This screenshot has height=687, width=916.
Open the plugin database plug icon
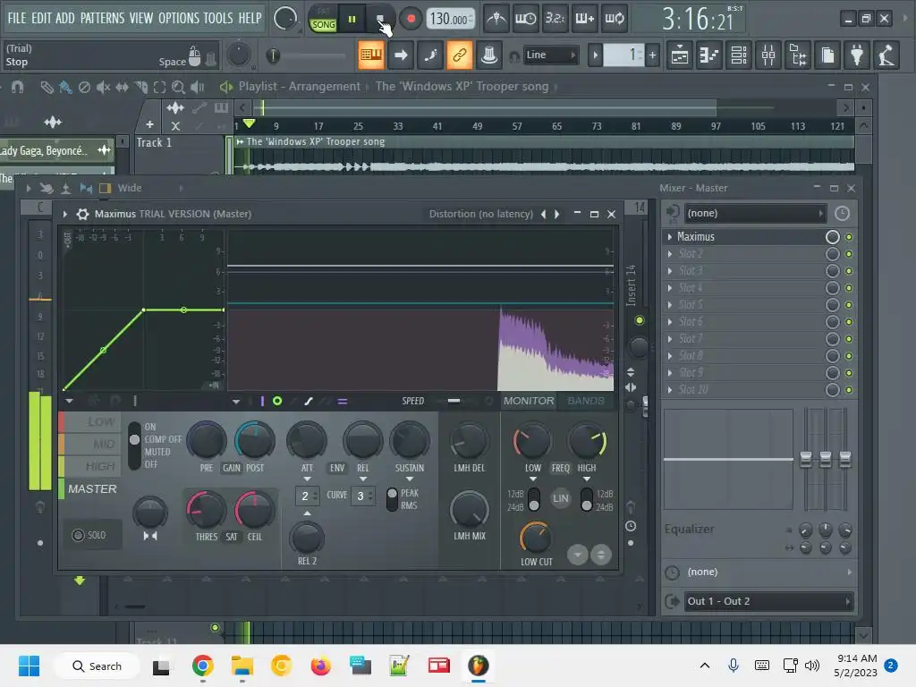point(857,55)
